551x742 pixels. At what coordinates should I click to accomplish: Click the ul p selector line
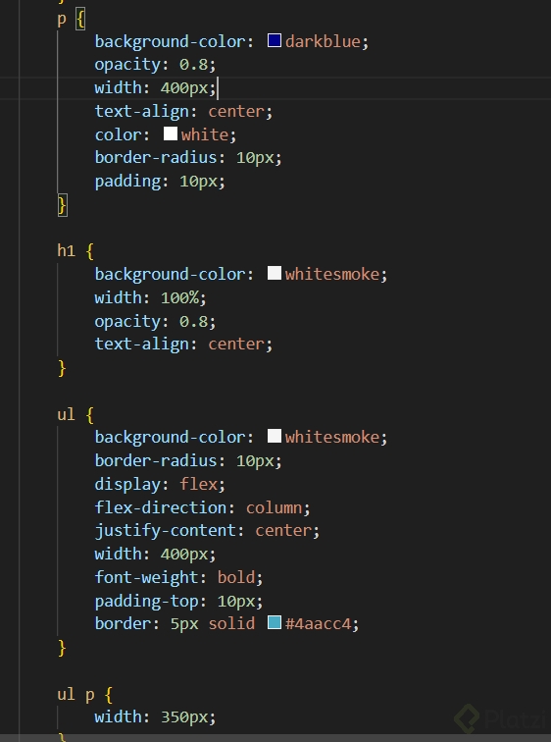coord(85,695)
